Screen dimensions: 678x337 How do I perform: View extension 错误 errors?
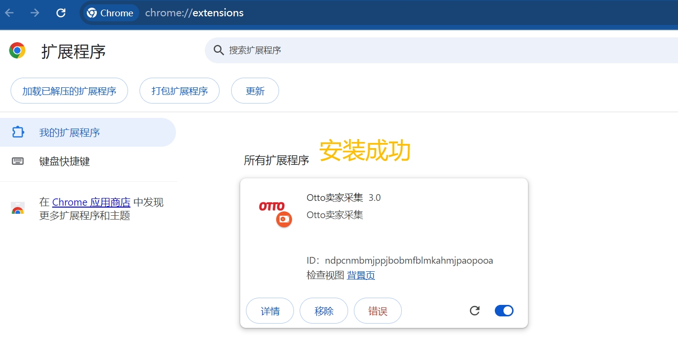pyautogui.click(x=378, y=311)
